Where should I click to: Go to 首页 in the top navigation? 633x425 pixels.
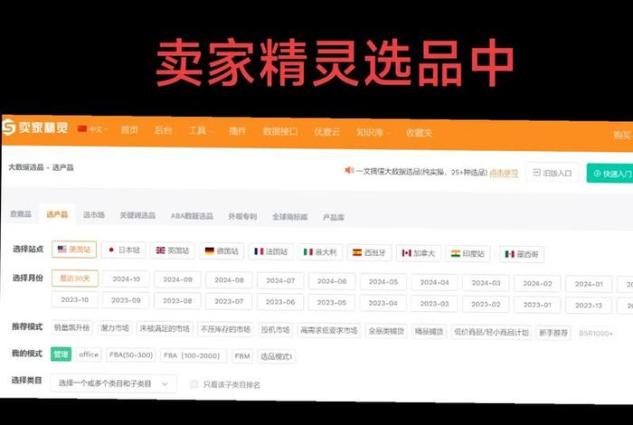click(129, 129)
